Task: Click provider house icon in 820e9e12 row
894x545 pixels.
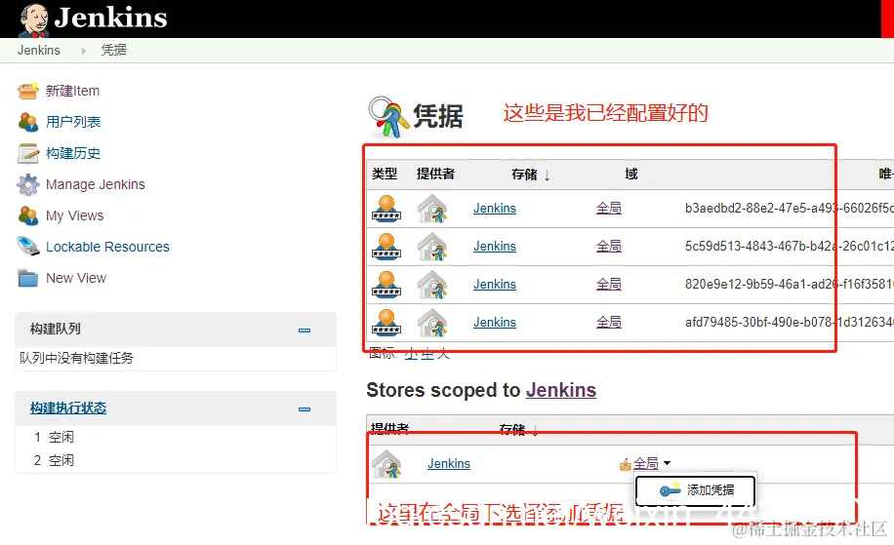Action: [432, 284]
